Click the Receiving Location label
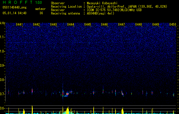Viewport: 179px width, 114px height. coord(66,7)
